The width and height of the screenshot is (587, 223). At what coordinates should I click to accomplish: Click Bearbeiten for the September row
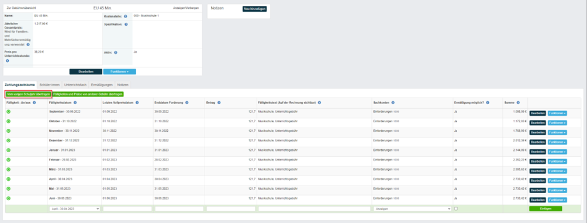click(537, 113)
